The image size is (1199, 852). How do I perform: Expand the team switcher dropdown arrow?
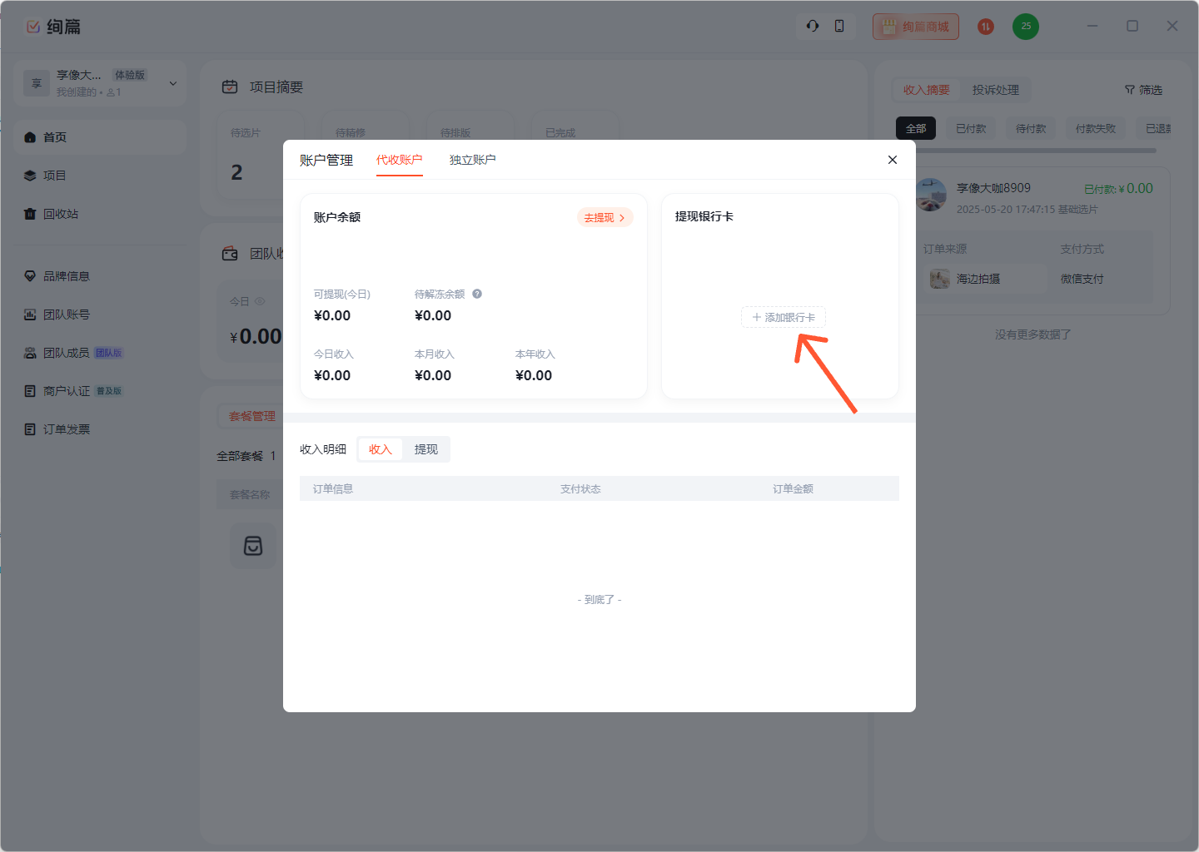tap(173, 83)
